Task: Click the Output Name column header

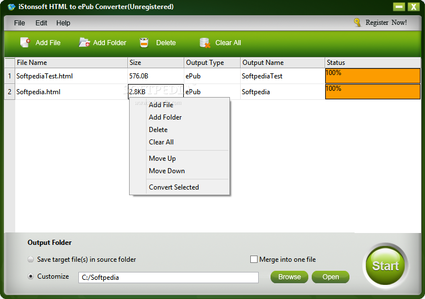Action: click(x=283, y=63)
